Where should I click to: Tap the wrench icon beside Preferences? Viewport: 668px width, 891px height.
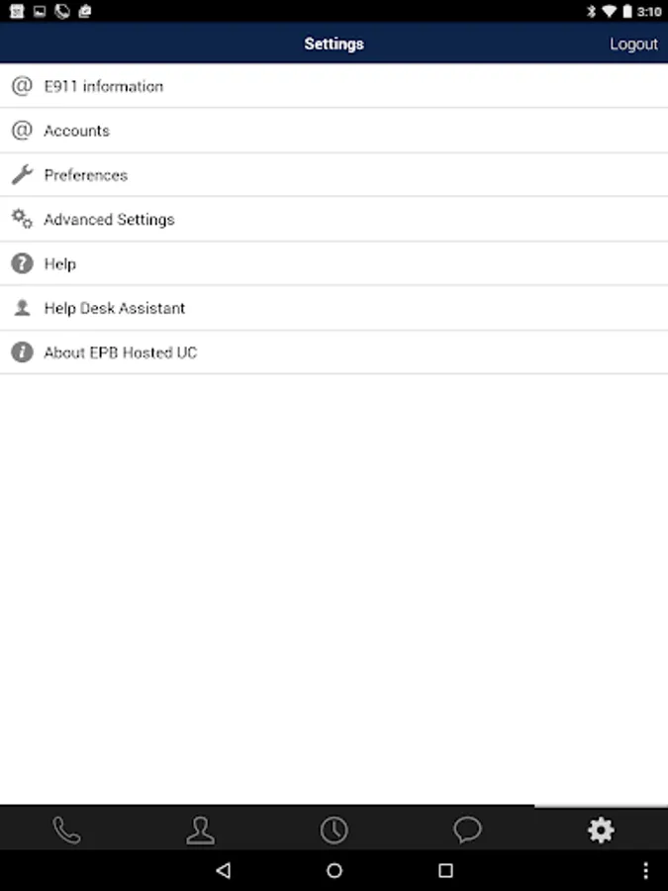pos(22,175)
